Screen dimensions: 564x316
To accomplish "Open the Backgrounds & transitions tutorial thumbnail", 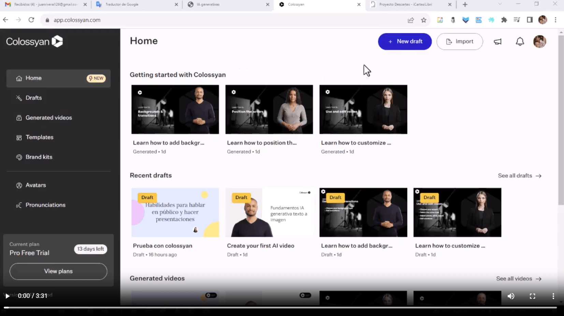I will pyautogui.click(x=175, y=109).
